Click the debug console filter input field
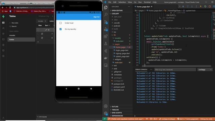 coord(175,70)
